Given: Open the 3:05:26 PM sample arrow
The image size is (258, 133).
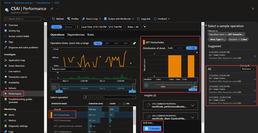Looking at the screenshot, I should 255,90.
